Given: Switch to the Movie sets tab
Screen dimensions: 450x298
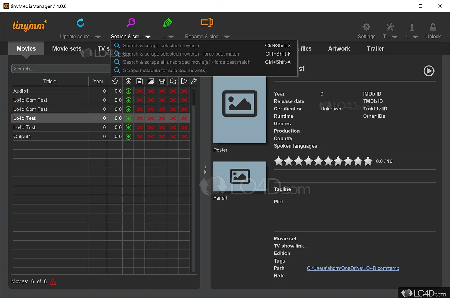Looking at the screenshot, I should click(x=66, y=49).
